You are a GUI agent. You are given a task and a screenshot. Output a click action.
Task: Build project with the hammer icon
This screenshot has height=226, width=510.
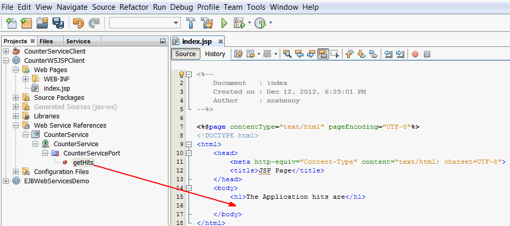click(x=191, y=23)
